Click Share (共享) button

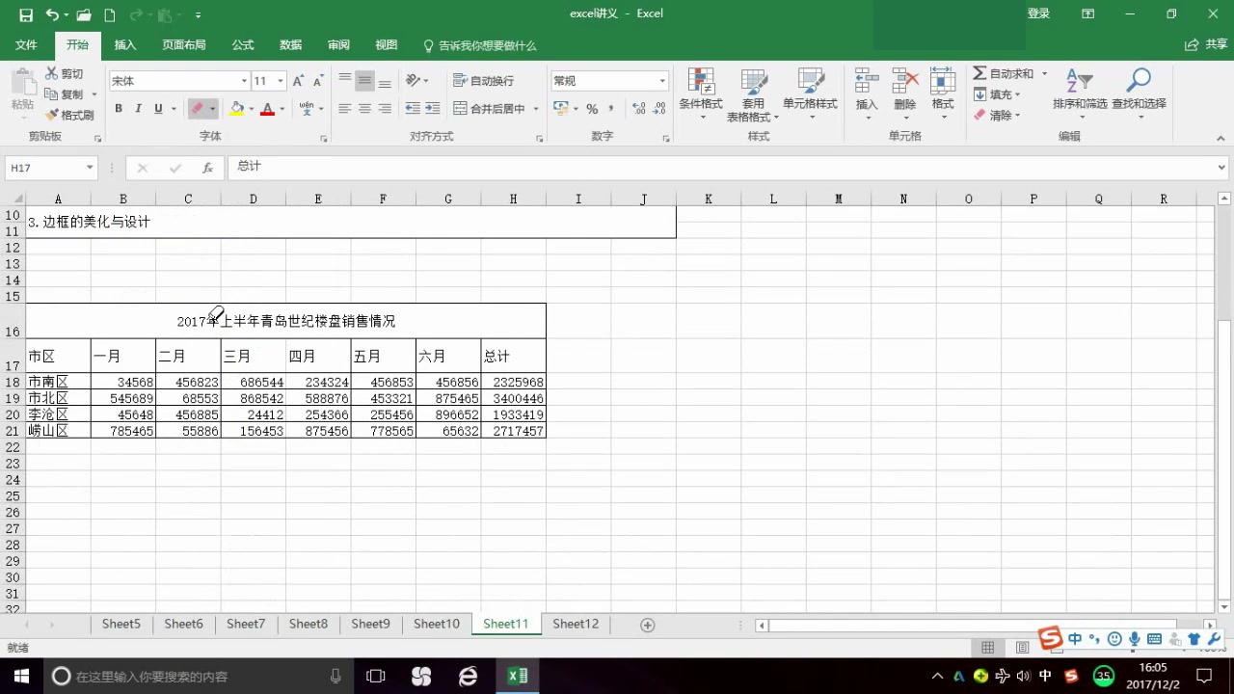click(x=1206, y=44)
